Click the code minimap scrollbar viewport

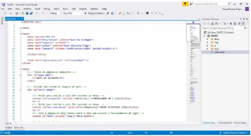193,33
